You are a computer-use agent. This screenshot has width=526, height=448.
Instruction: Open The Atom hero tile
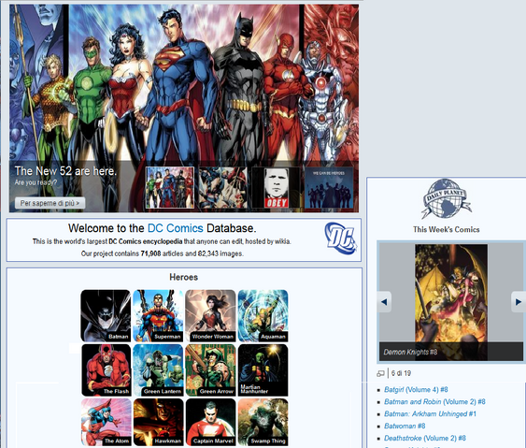tap(106, 422)
